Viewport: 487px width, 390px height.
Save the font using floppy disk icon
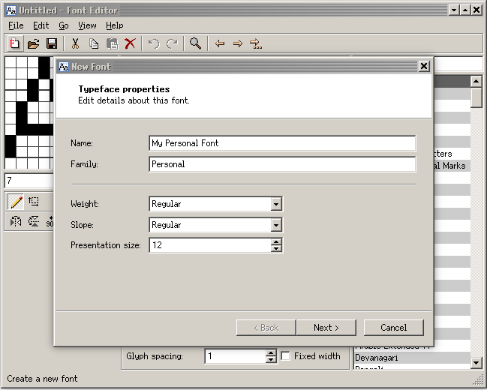[52, 43]
